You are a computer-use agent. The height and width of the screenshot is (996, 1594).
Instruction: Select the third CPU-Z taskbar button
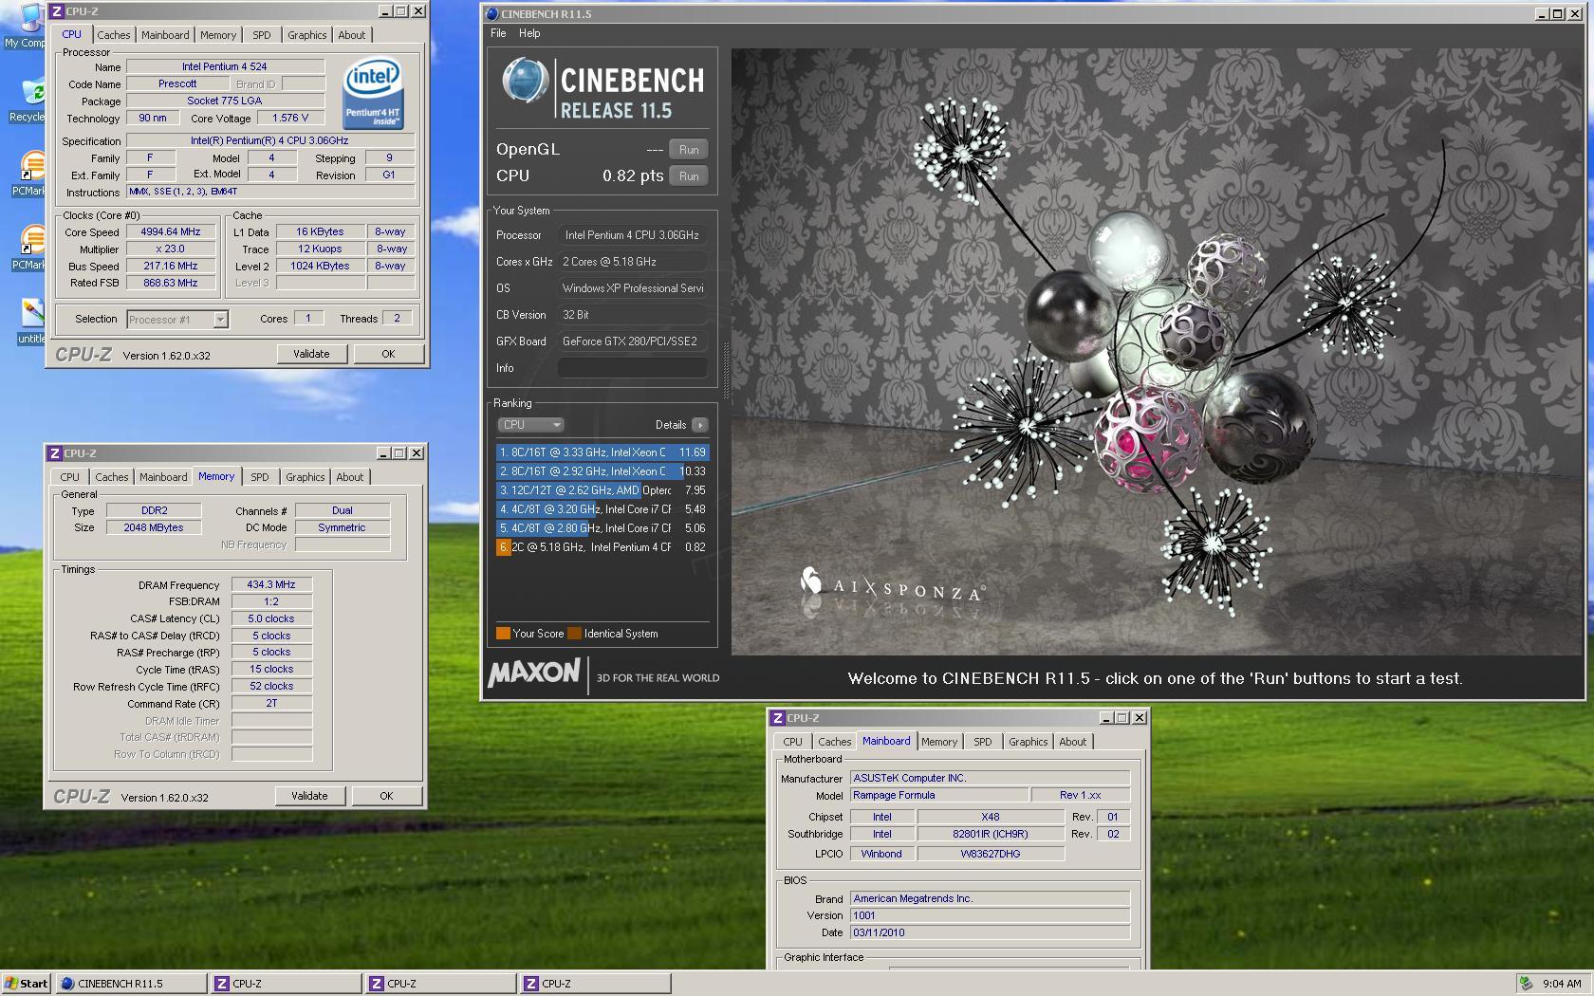tap(595, 984)
